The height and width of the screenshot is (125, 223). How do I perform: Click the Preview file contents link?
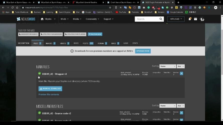[49, 94]
